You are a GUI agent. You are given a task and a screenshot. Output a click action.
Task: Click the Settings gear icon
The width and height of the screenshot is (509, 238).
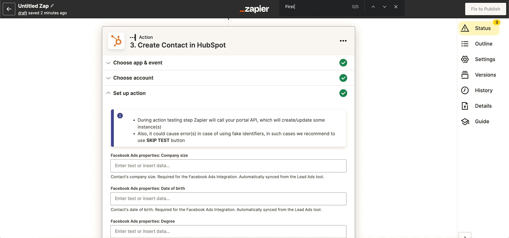coord(465,59)
